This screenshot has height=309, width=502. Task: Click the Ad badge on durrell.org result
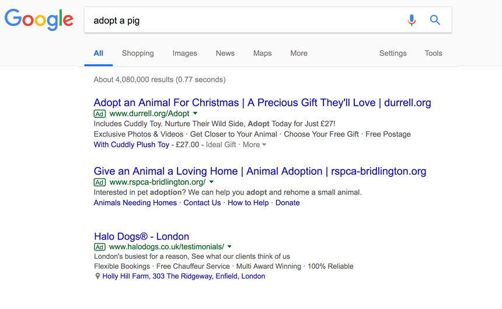(x=99, y=113)
